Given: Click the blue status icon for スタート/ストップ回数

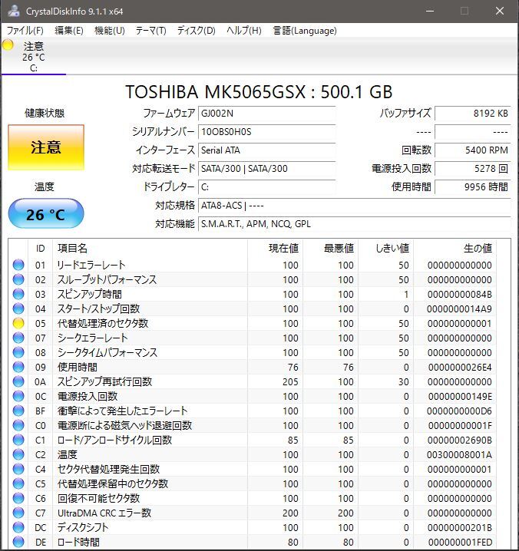Looking at the screenshot, I should [18, 308].
